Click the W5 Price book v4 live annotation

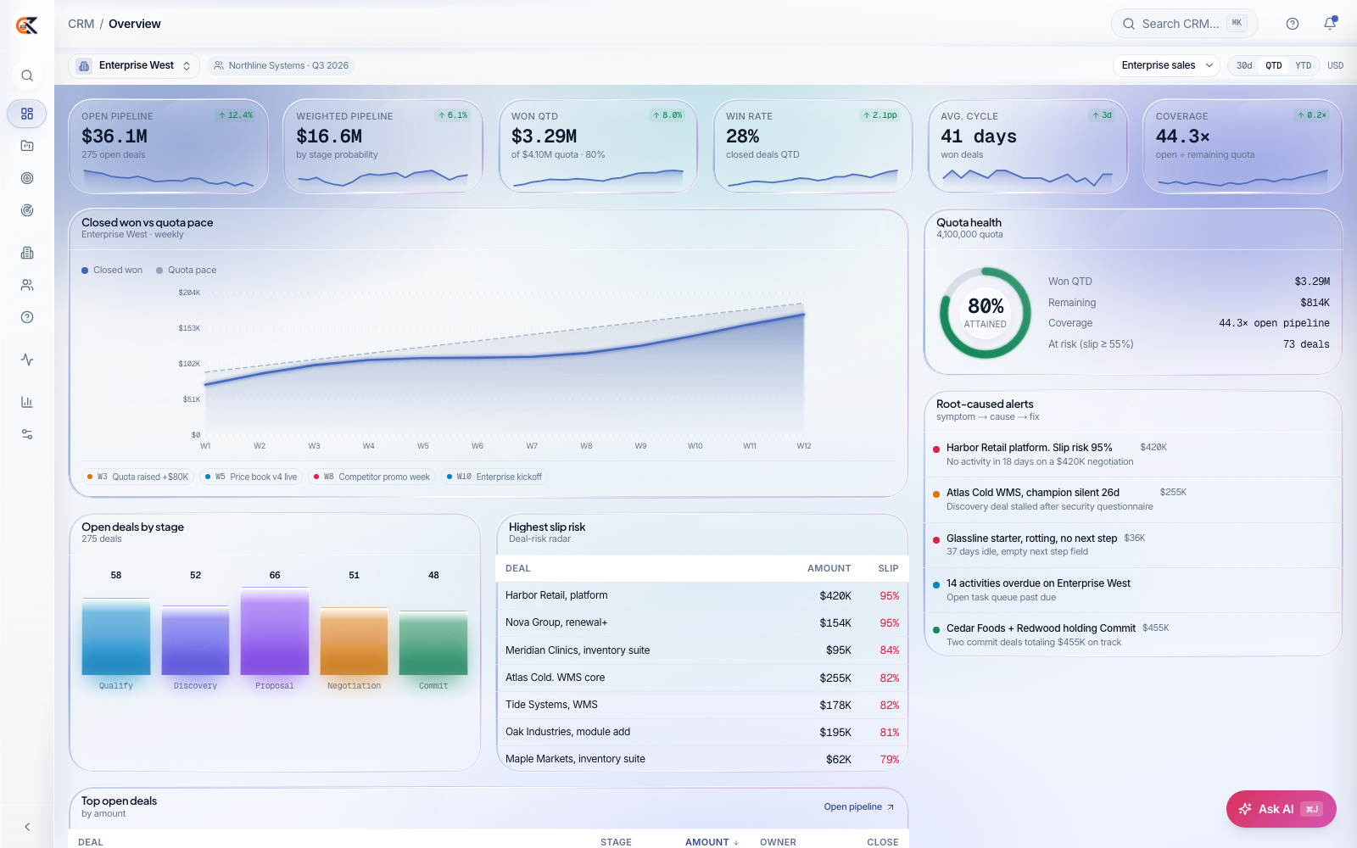click(251, 477)
